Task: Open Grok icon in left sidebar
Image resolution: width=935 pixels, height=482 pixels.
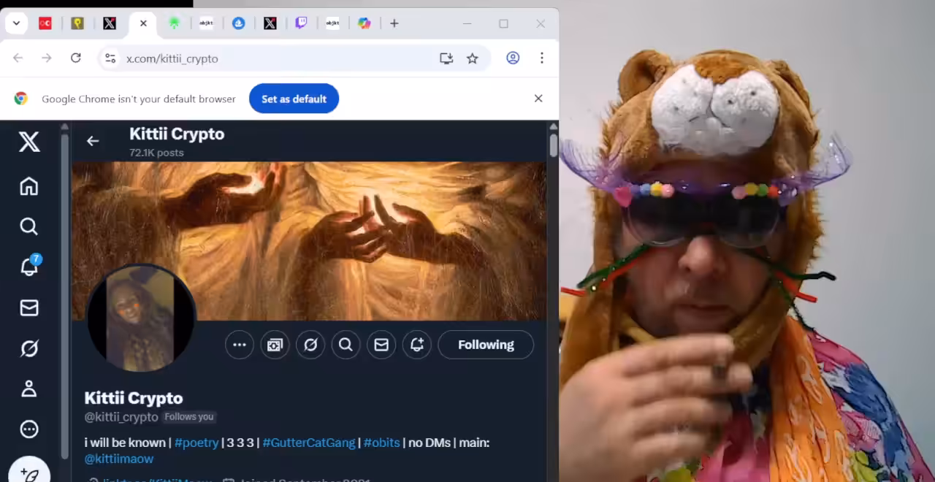Action: click(x=29, y=348)
